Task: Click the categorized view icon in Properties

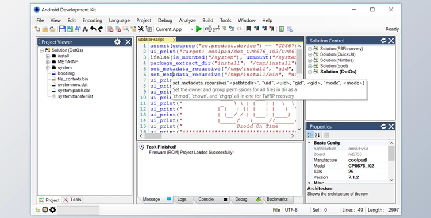Action: tap(310, 135)
